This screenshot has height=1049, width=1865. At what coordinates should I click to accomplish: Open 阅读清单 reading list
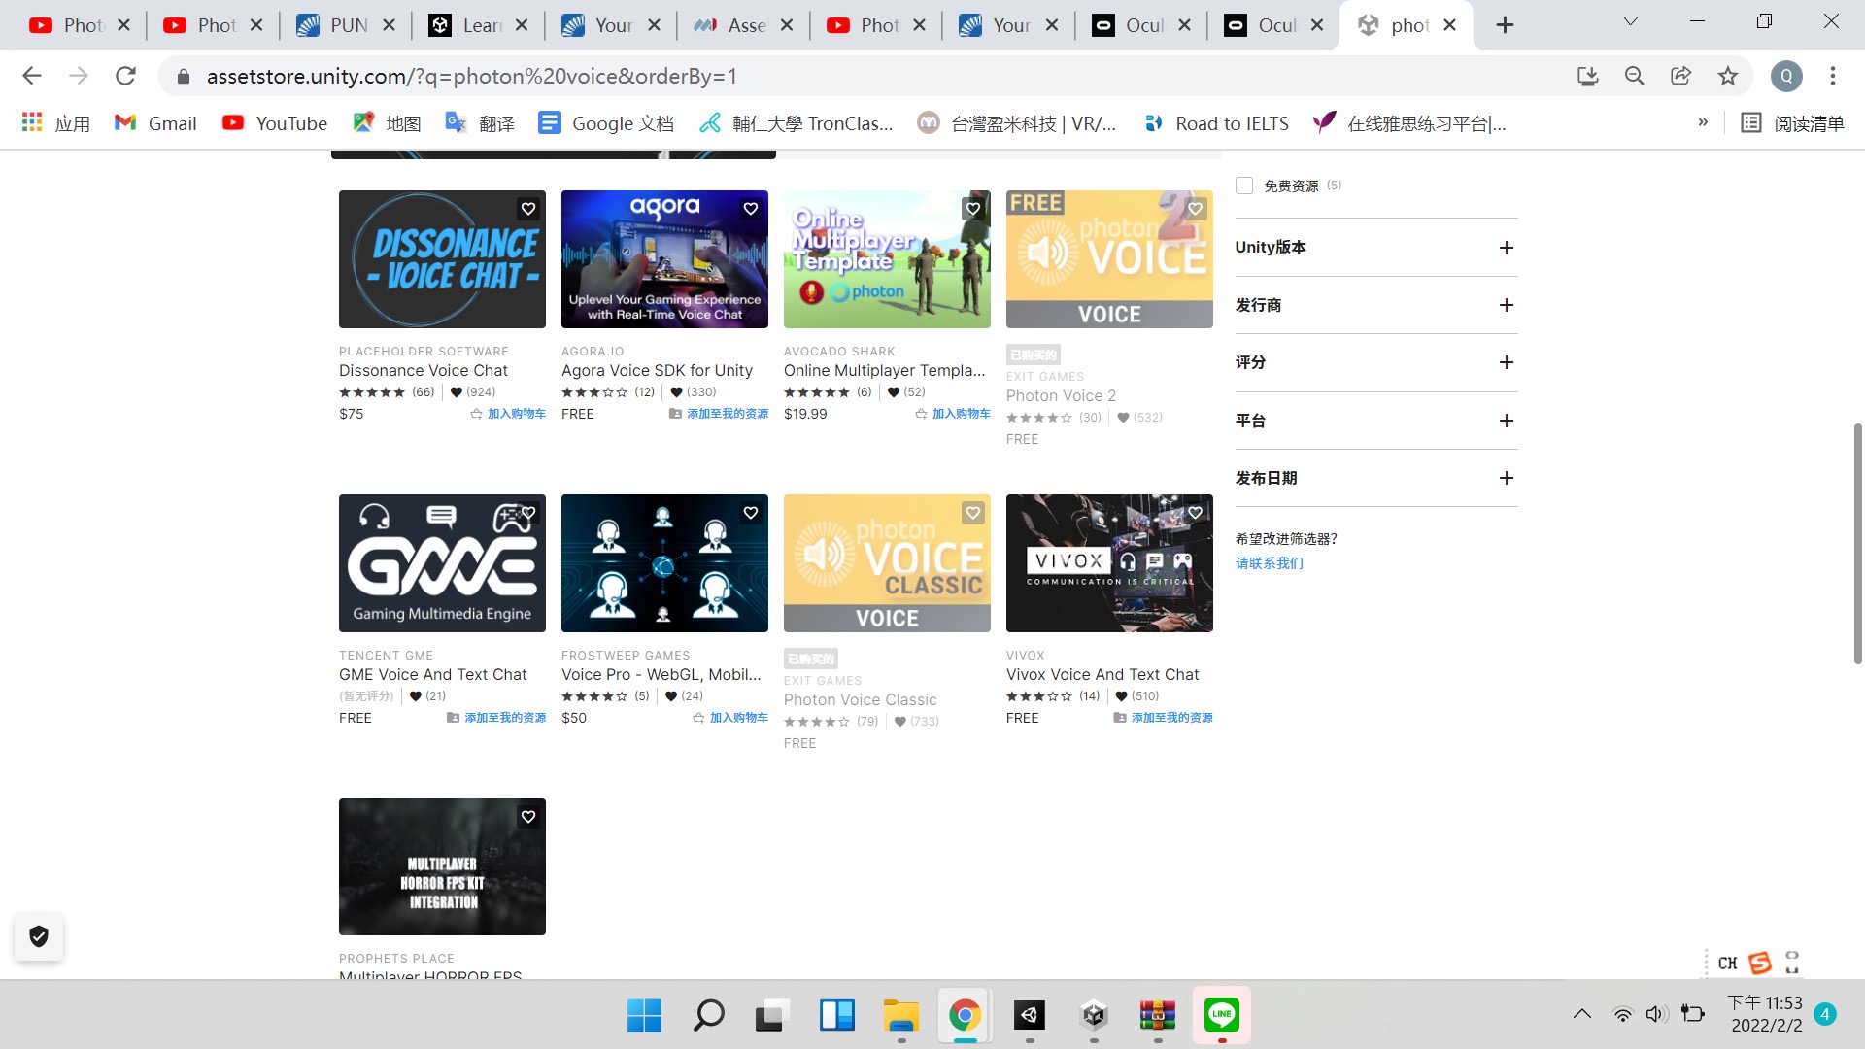1792,123
